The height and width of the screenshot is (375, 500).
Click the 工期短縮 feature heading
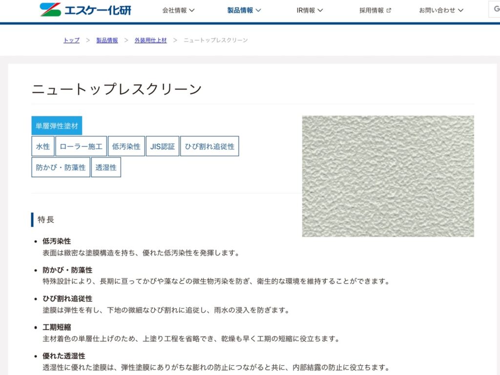(x=57, y=327)
